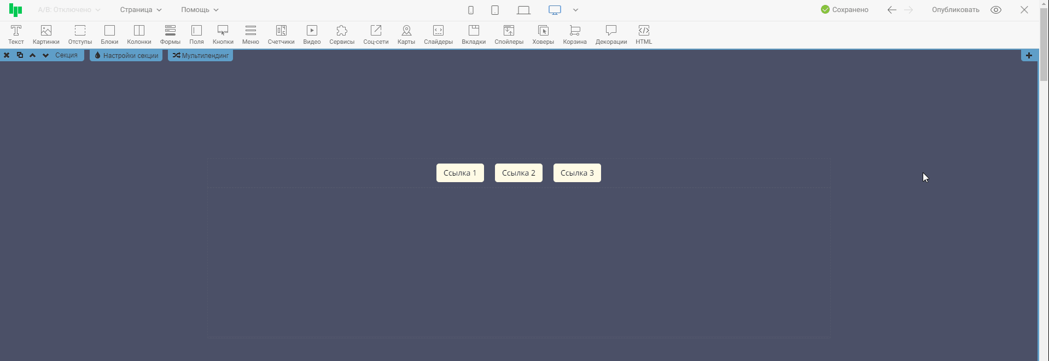Screen dimensions: 1049x361
Task: Open Настройки секции tab
Action: pyautogui.click(x=126, y=55)
